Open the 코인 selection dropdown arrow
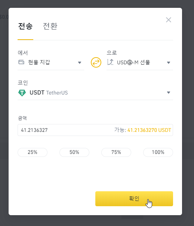 (169, 93)
